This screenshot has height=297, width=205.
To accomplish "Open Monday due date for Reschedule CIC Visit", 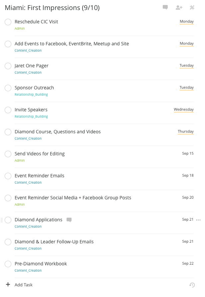I will (x=187, y=22).
